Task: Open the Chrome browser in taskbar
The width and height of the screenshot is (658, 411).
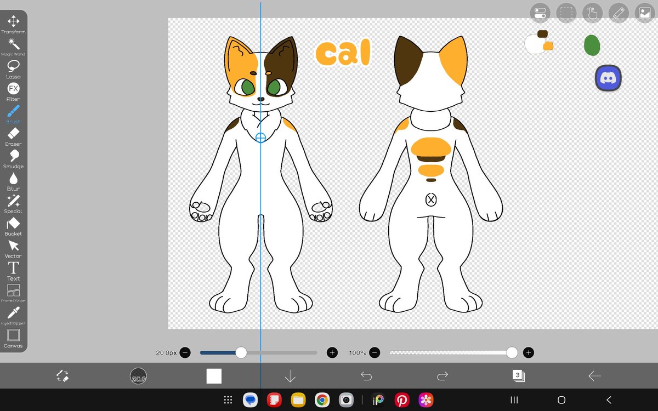Action: tap(322, 400)
